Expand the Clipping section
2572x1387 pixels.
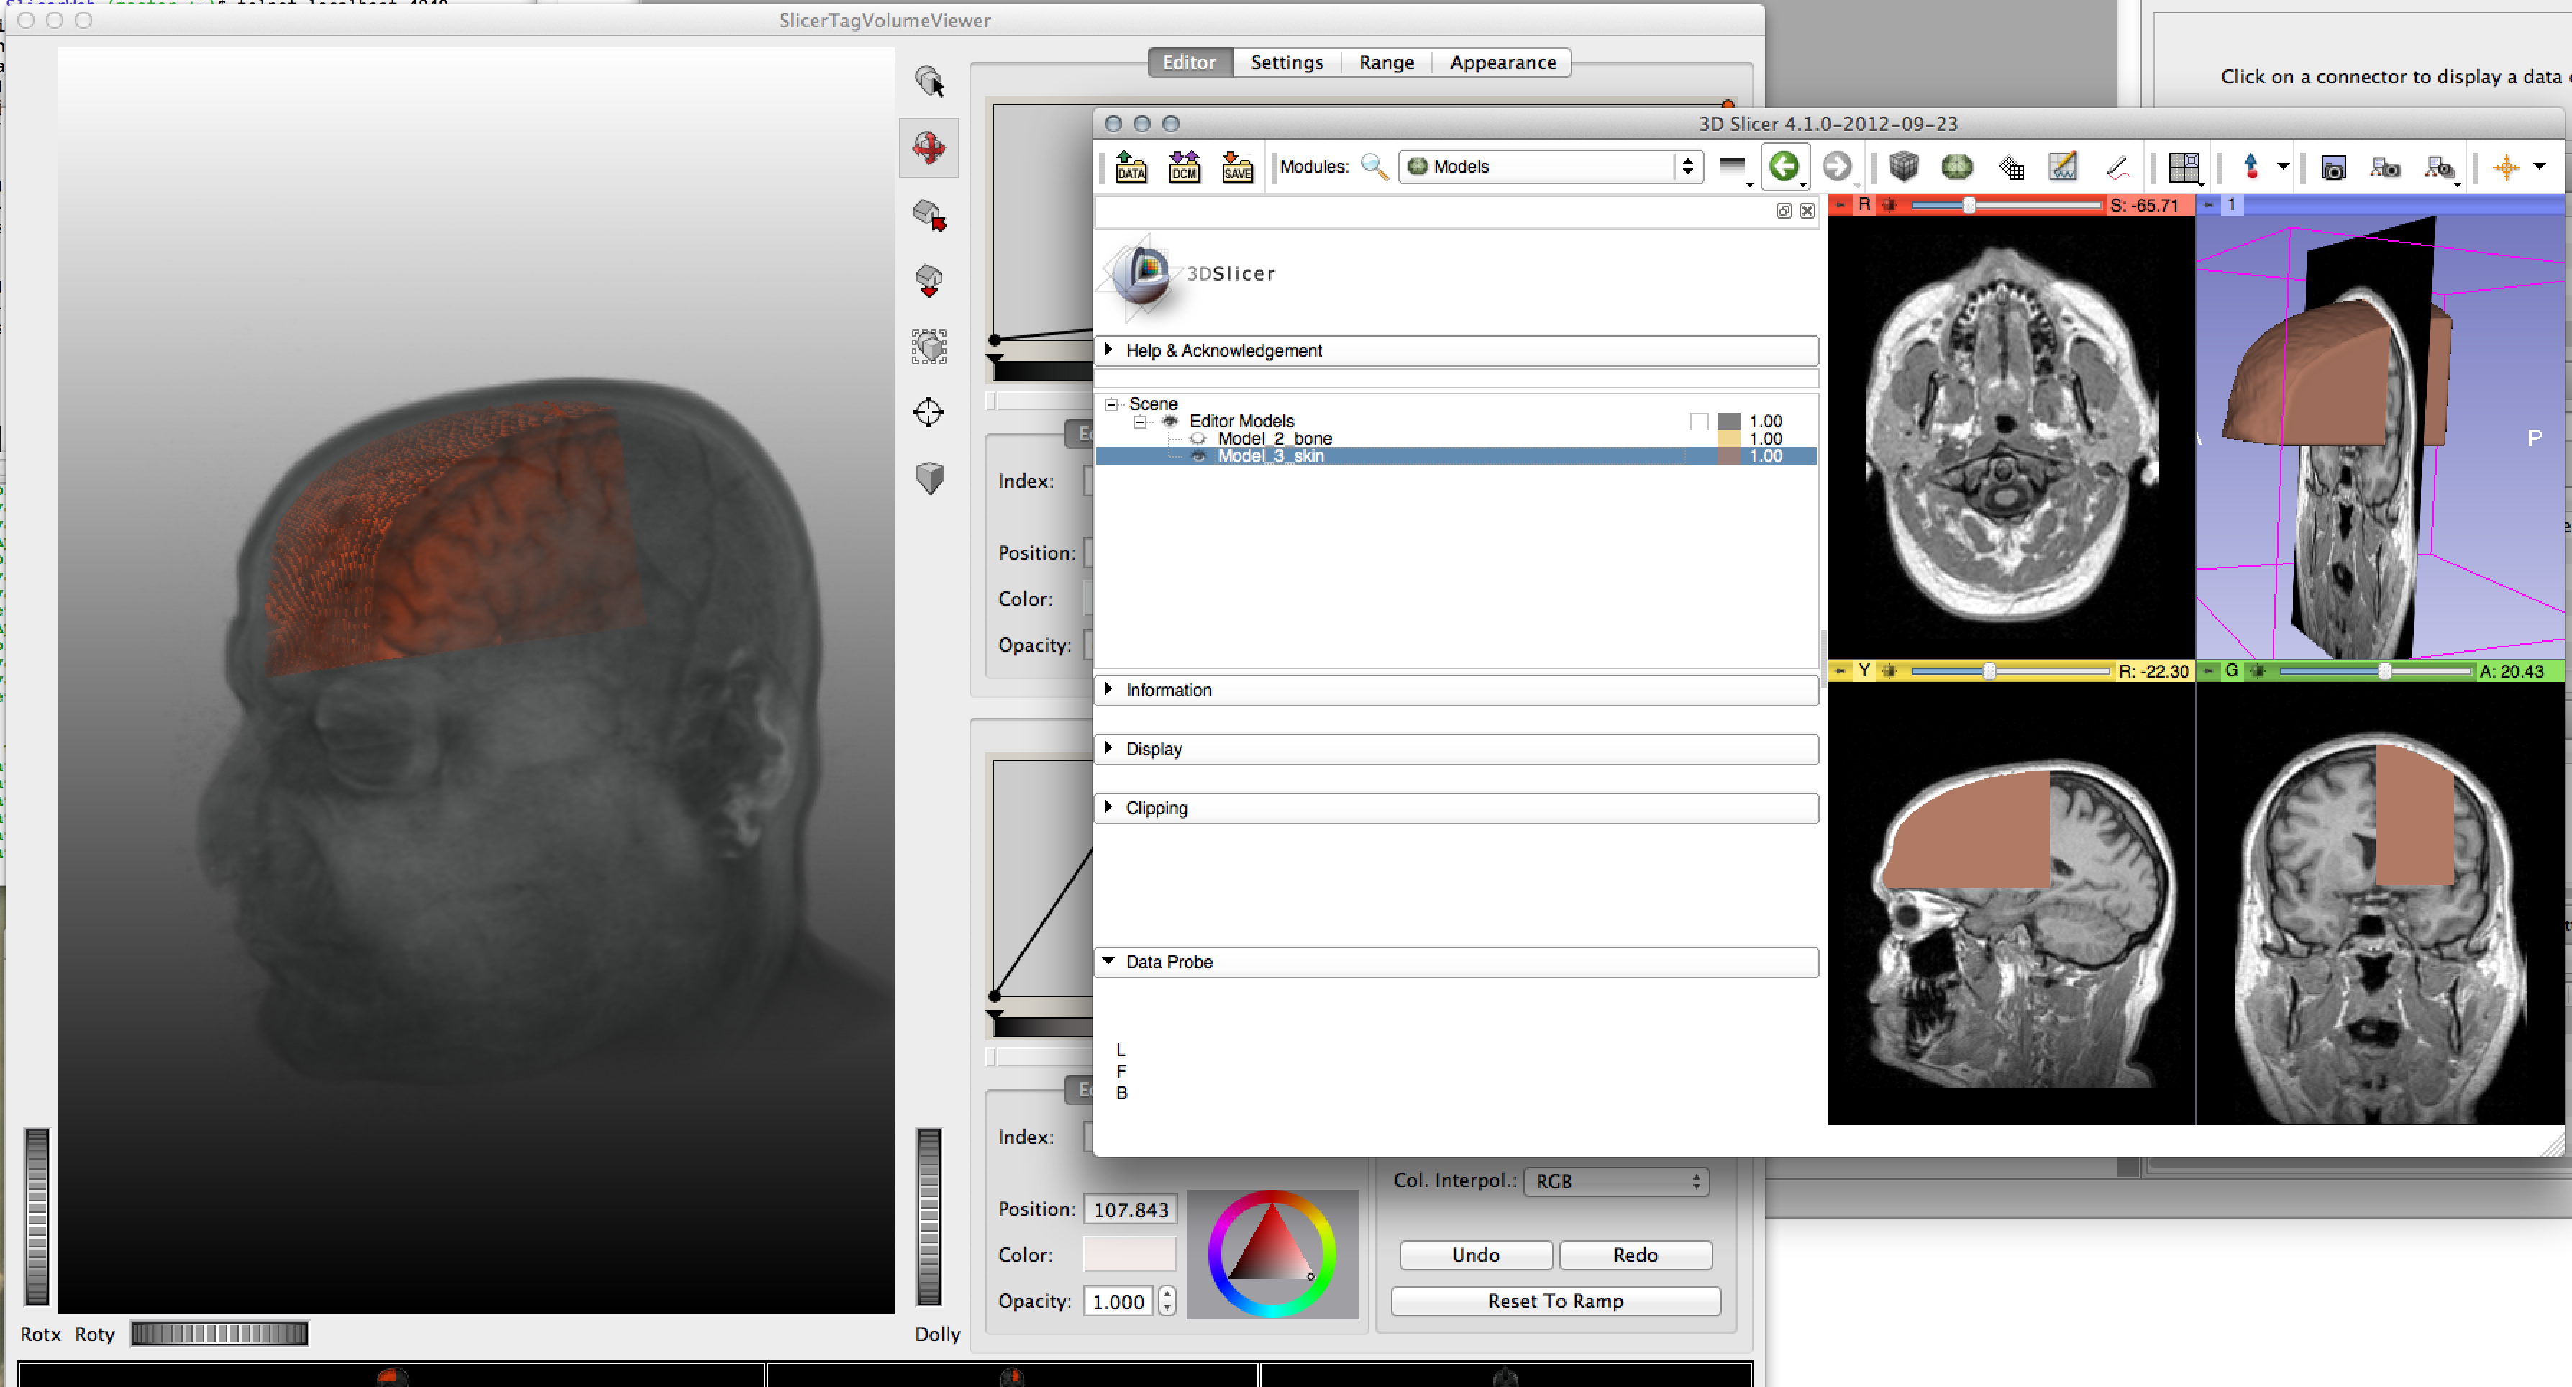1155,808
